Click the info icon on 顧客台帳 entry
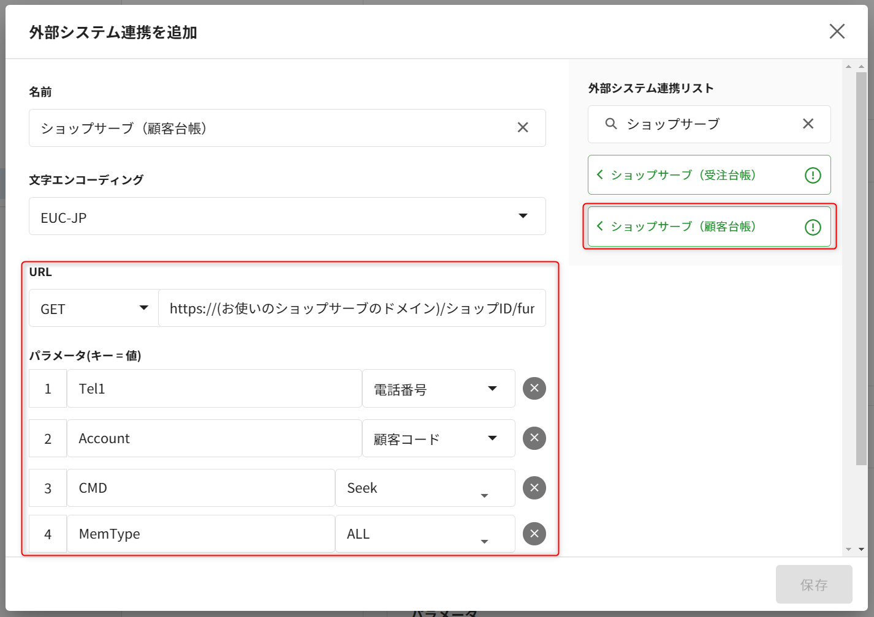 [x=812, y=227]
